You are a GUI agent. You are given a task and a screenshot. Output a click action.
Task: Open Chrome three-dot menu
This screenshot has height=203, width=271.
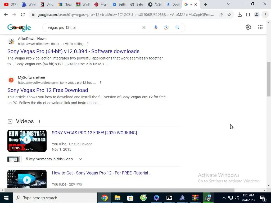click(265, 15)
